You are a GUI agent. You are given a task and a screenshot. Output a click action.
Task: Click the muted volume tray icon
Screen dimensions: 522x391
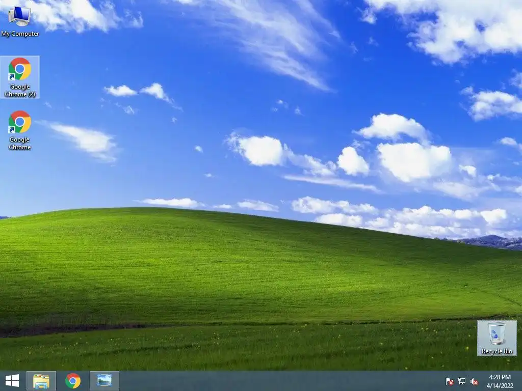pyautogui.click(x=474, y=381)
